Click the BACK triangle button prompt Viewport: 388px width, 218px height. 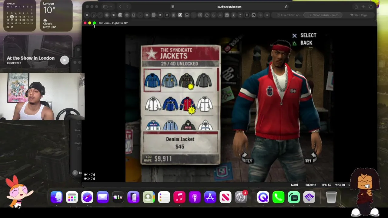pos(302,43)
